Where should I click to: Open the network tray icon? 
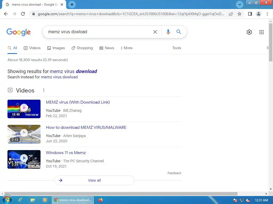pyautogui.click(x=242, y=200)
